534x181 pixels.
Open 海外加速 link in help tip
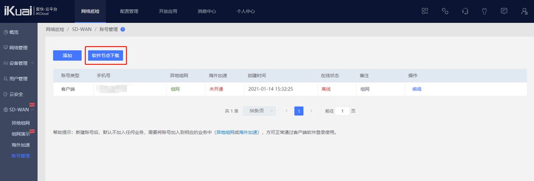pos(248,132)
